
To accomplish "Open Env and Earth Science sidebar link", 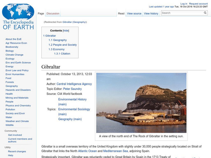I will pos(18,62).
